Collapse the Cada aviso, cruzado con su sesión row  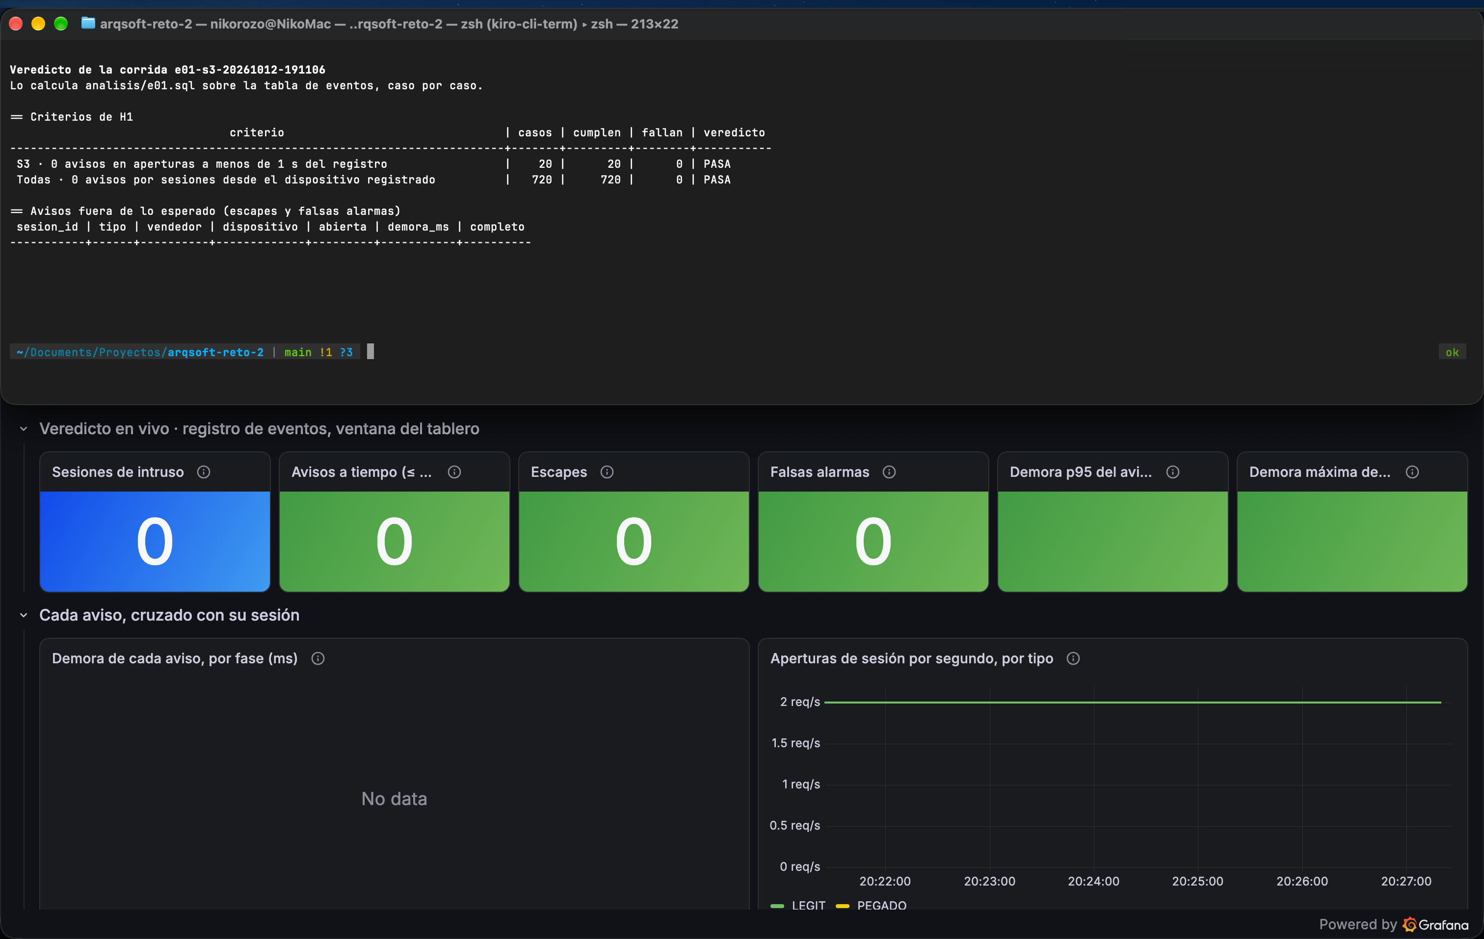coord(24,615)
